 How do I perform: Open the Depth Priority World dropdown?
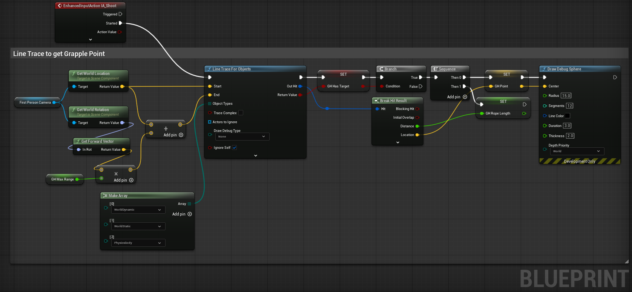pos(577,151)
